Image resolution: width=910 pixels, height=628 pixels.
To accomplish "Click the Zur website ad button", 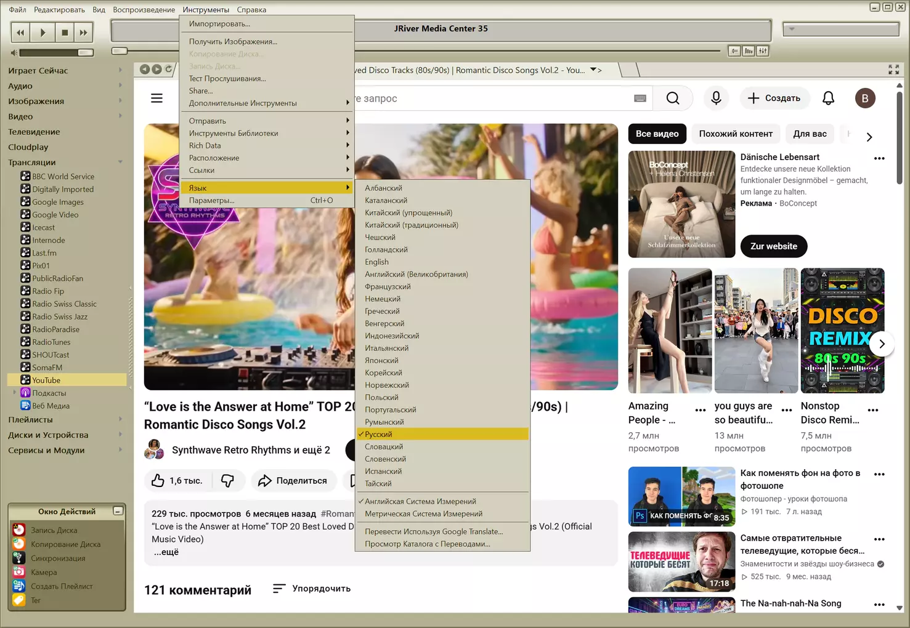I will click(773, 246).
